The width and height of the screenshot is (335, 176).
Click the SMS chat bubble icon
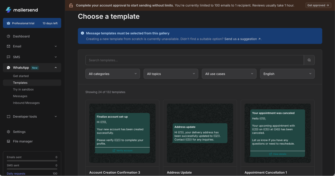click(x=8, y=57)
